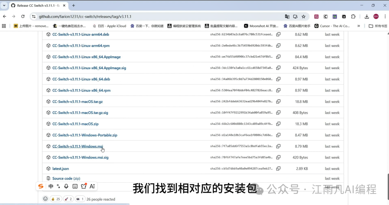The image size is (389, 205).
Task: Go back to previous page
Action: pyautogui.click(x=5, y=16)
